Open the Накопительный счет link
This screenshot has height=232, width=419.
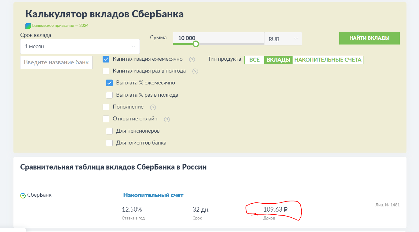coord(153,195)
